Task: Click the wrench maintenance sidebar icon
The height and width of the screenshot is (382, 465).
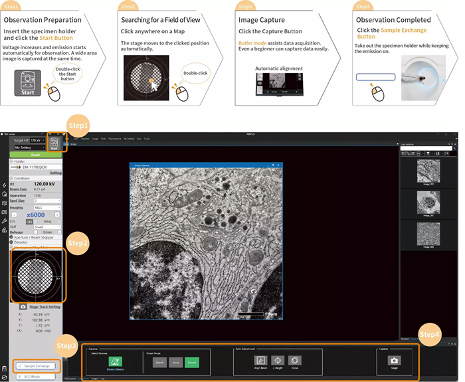Action: [5, 221]
